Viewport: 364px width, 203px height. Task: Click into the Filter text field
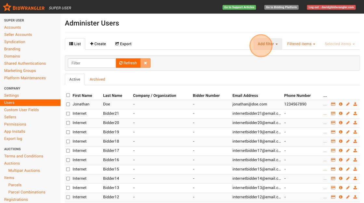(x=92, y=63)
